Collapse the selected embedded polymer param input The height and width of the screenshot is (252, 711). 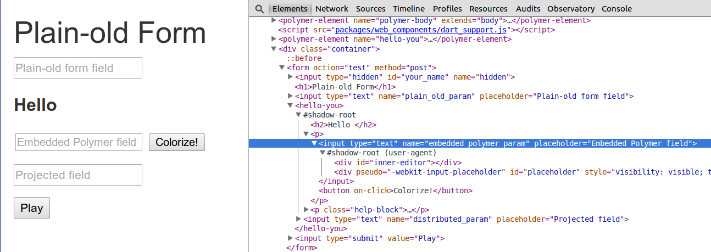coord(315,143)
